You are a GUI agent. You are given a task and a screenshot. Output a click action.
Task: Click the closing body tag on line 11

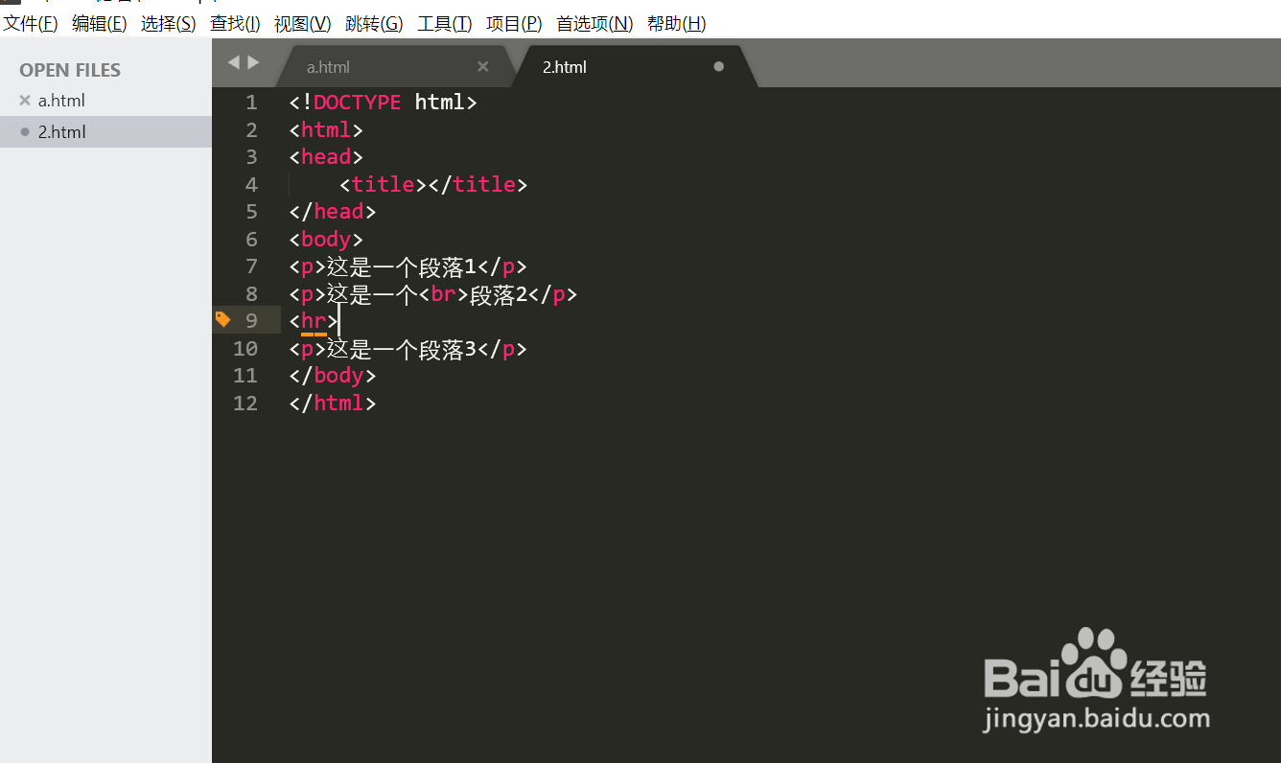click(x=333, y=376)
